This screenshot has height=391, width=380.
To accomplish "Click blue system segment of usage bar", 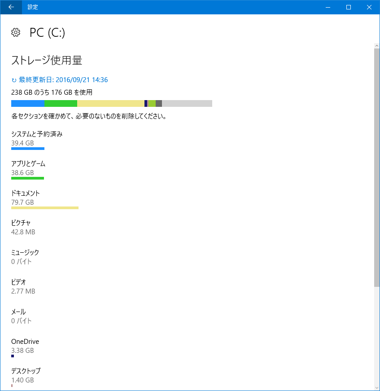I will point(28,104).
